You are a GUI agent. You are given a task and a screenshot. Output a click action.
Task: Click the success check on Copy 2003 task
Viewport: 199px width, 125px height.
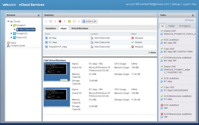point(162,49)
